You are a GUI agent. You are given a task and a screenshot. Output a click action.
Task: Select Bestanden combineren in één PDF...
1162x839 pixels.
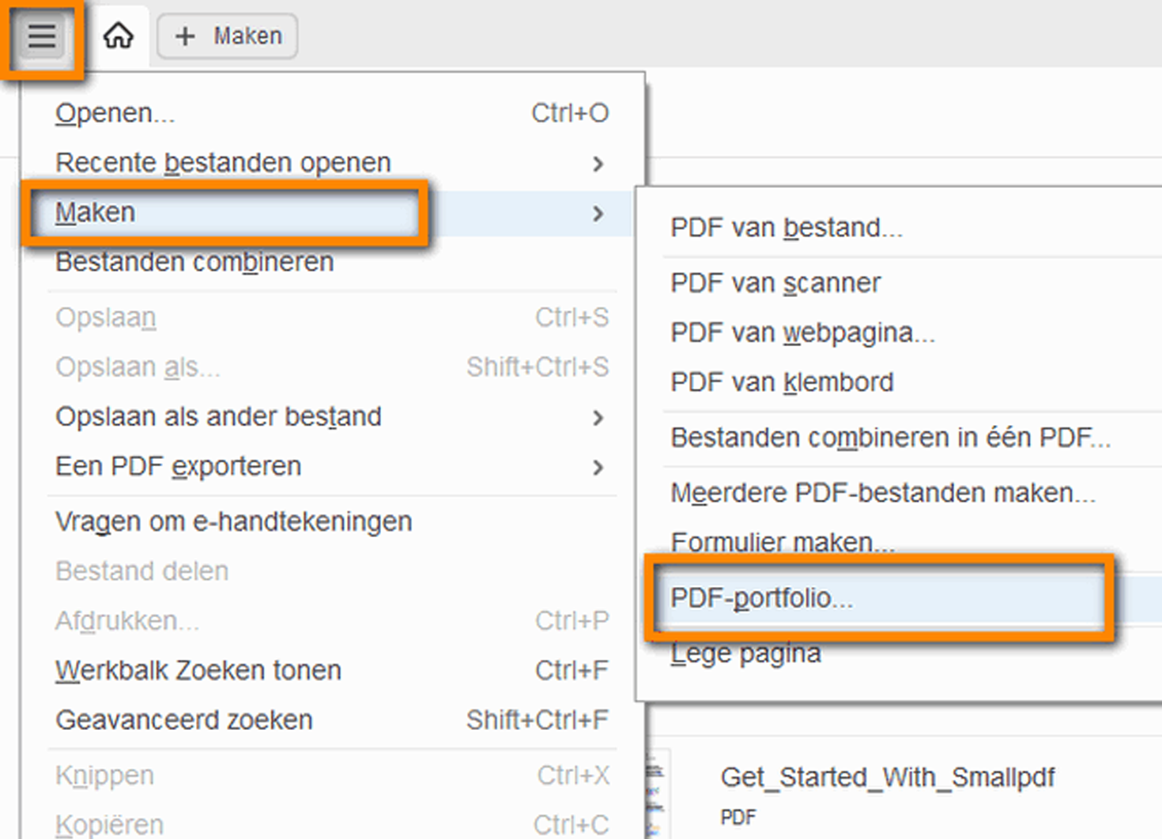tap(890, 438)
